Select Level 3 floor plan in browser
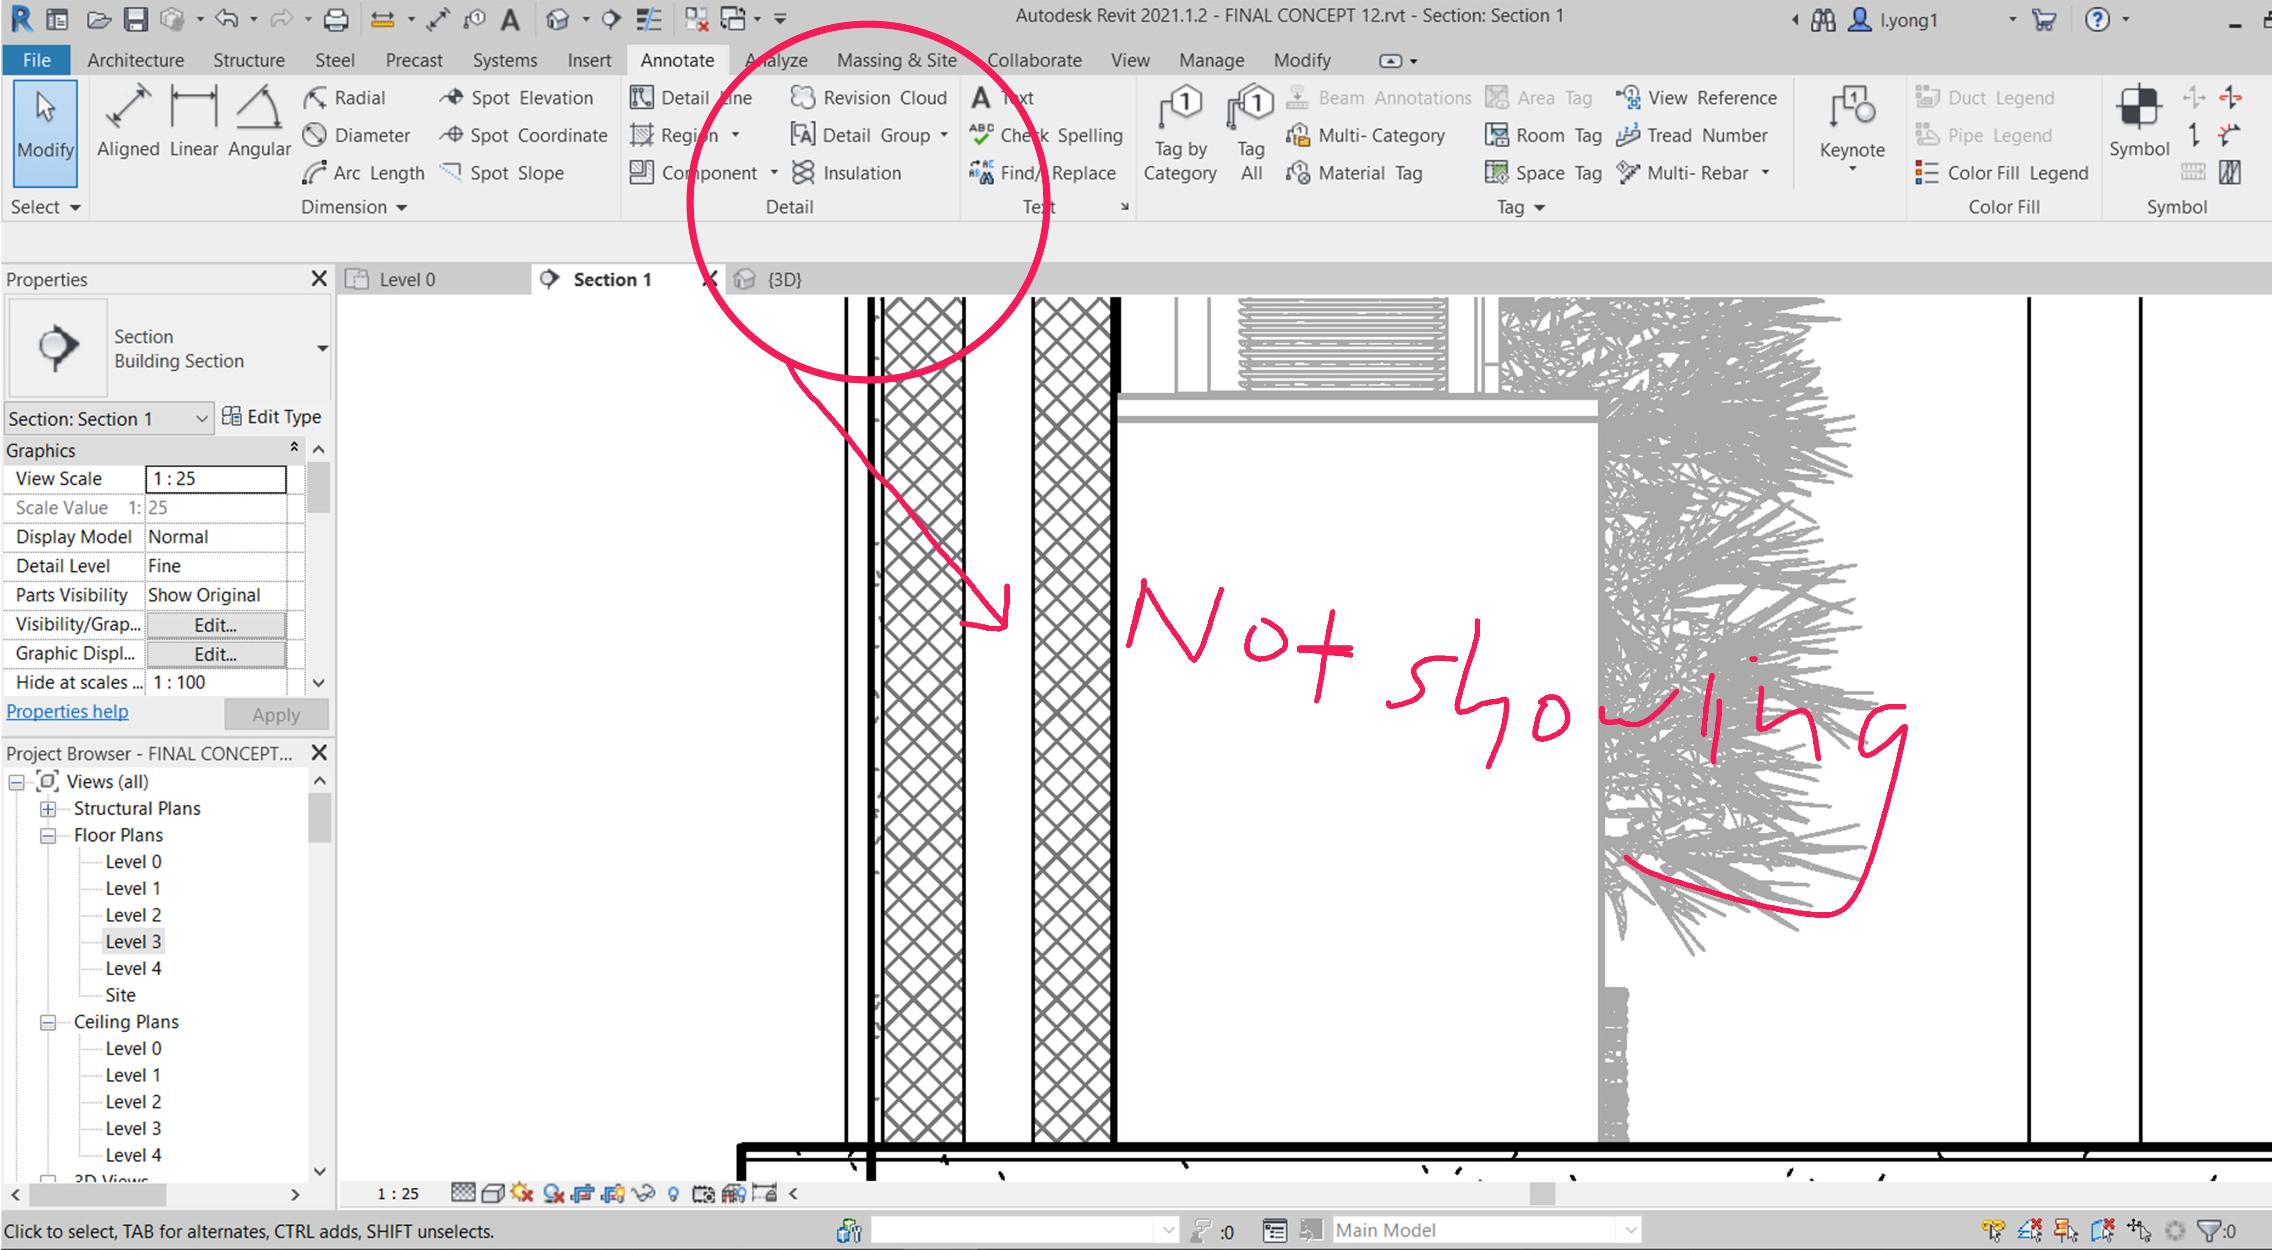This screenshot has width=2272, height=1250. 132,942
